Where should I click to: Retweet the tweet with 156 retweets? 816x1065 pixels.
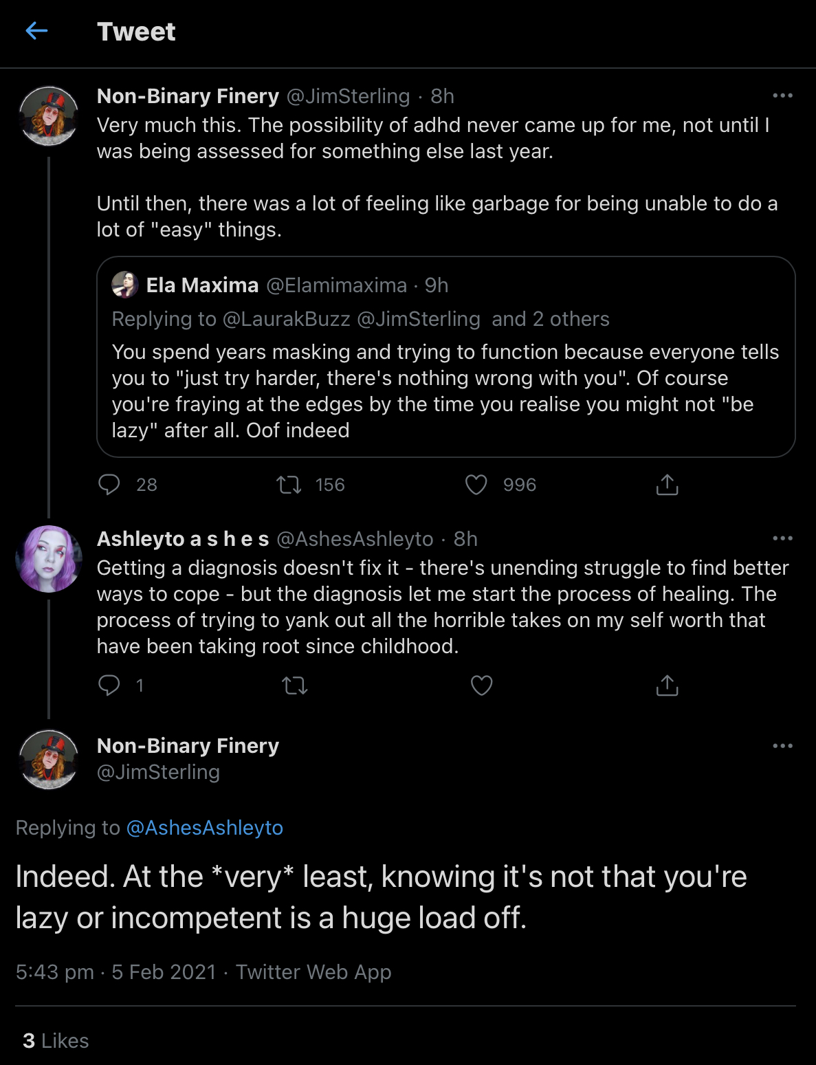pos(289,485)
